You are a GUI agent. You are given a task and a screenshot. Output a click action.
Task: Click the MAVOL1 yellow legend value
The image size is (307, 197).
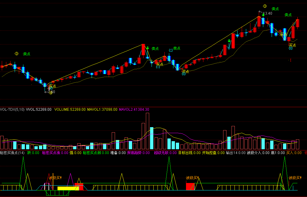coord(102,110)
